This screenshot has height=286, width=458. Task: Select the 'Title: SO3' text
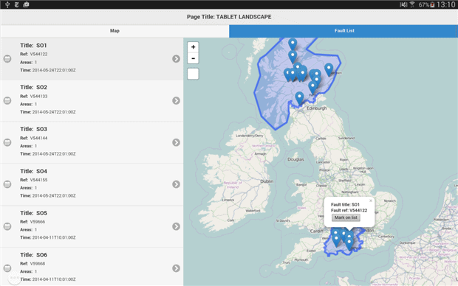pos(33,129)
